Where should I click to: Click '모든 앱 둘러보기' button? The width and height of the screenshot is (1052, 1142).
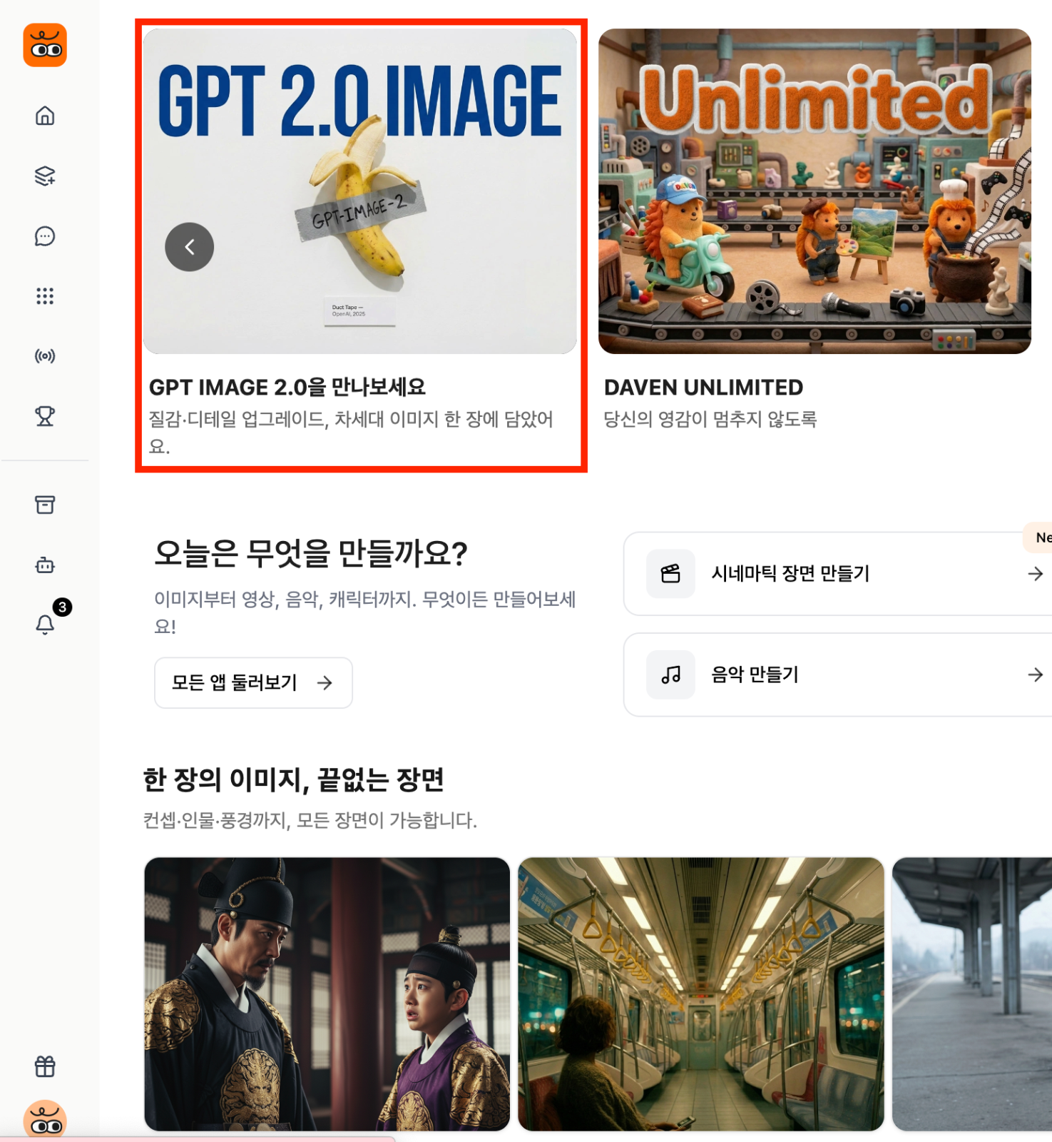point(253,683)
